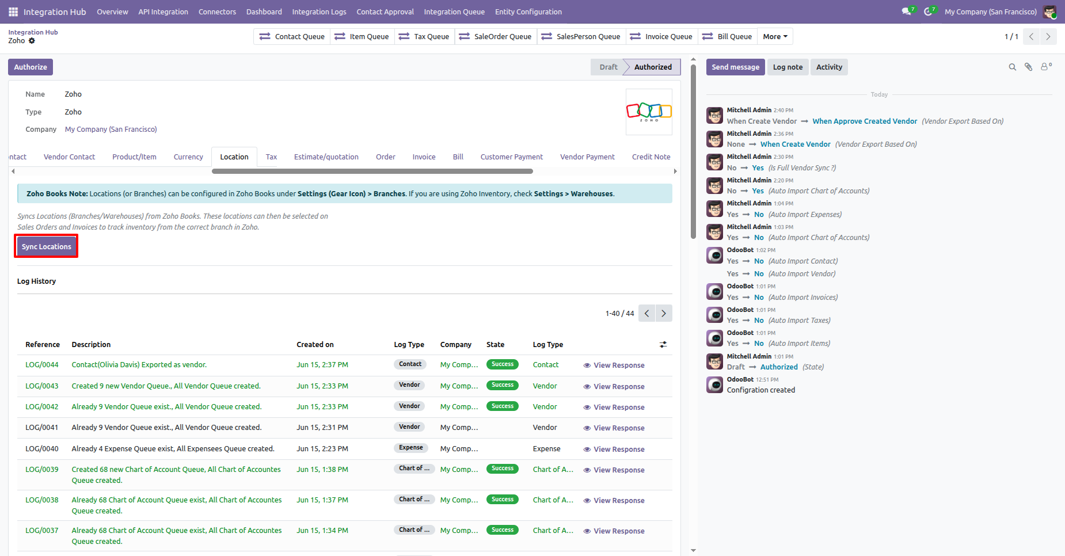Open the Integration Logs menu
The height and width of the screenshot is (556, 1065).
point(319,12)
